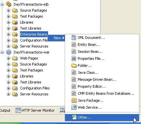This screenshot has width=141, height=124.
Task: Expand Configuration Files under Day9Transactions-ejb
Action: [8, 40]
